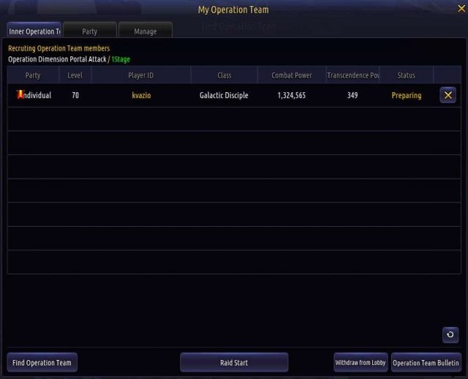
Task: Start the raid with Raid Start
Action: (x=234, y=363)
